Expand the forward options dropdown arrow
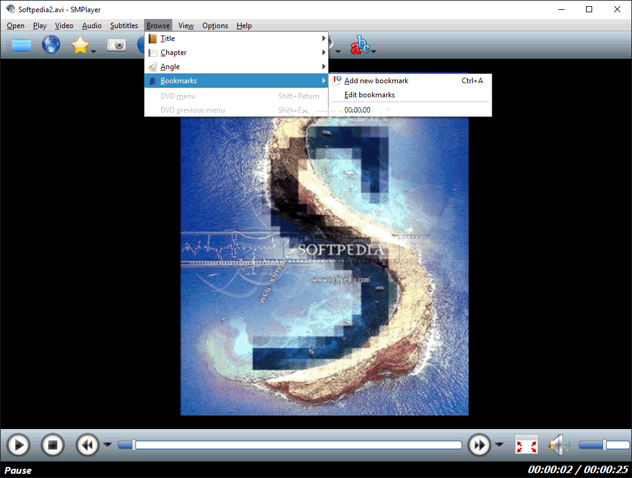 coord(499,444)
